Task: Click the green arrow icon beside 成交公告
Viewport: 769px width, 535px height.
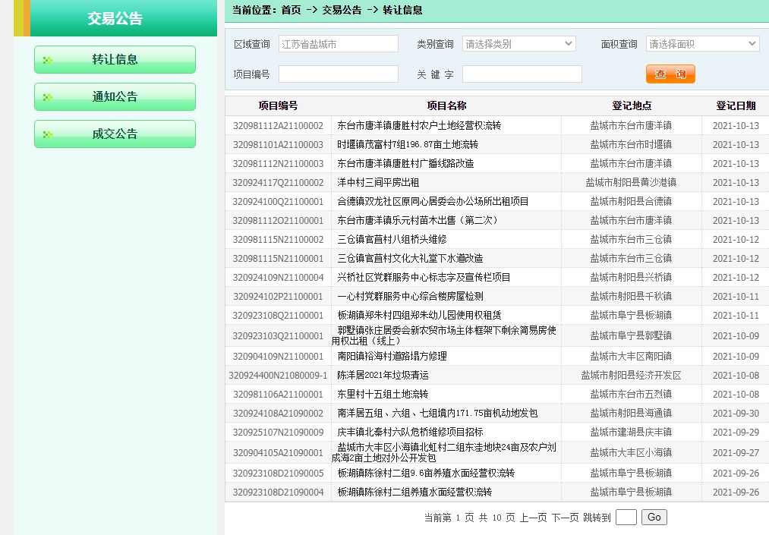Action: (48, 134)
